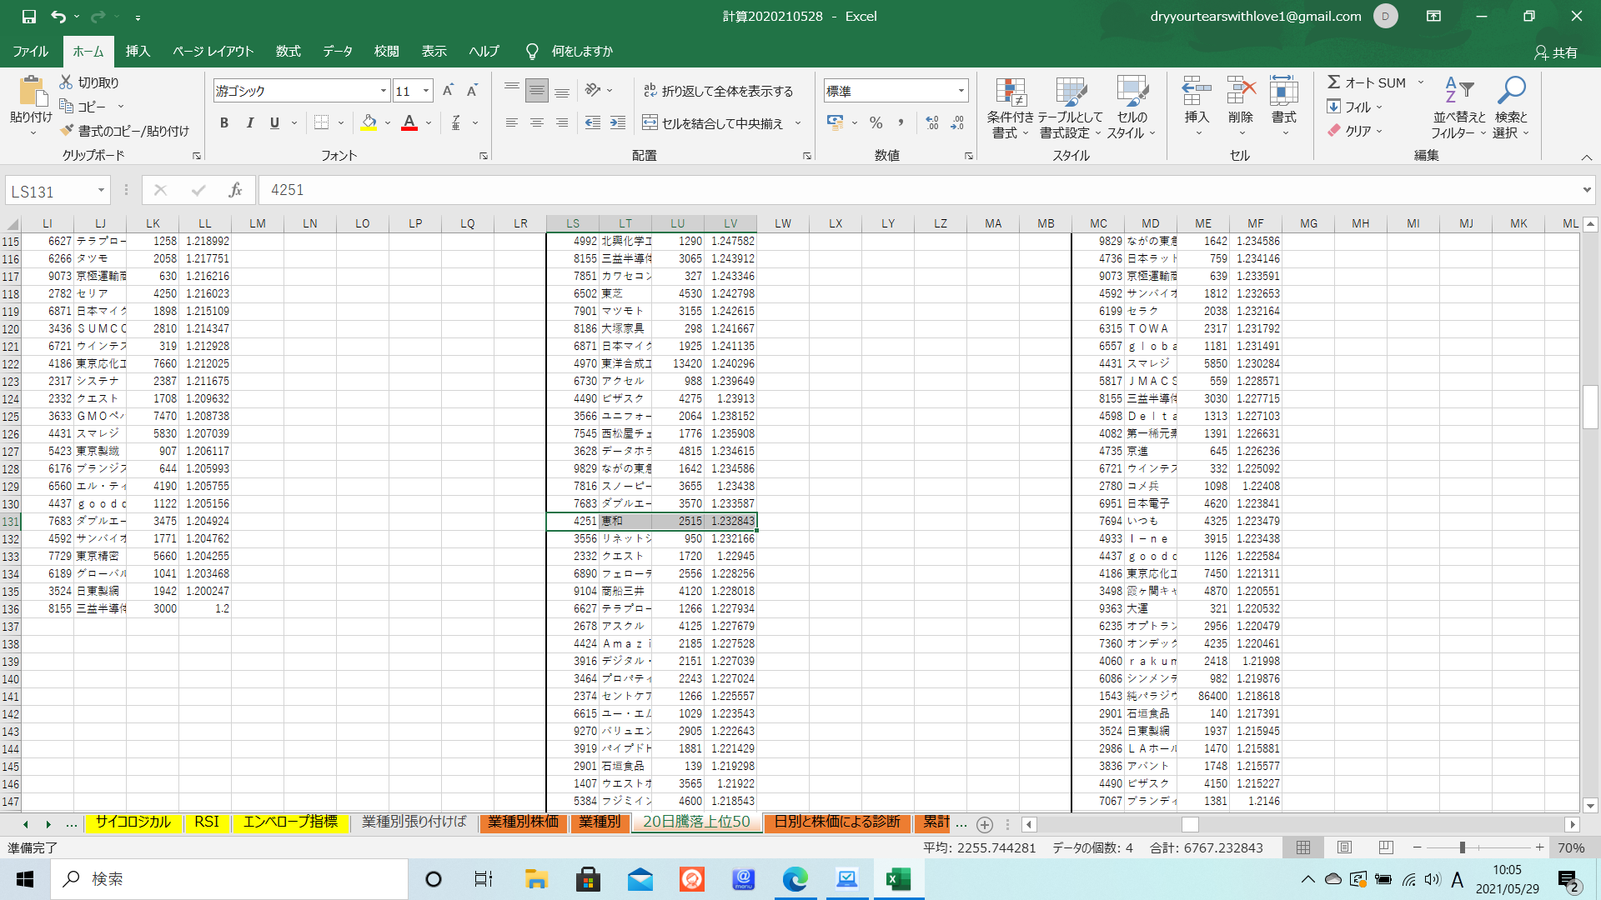Open the number format dropdown

coord(961,91)
